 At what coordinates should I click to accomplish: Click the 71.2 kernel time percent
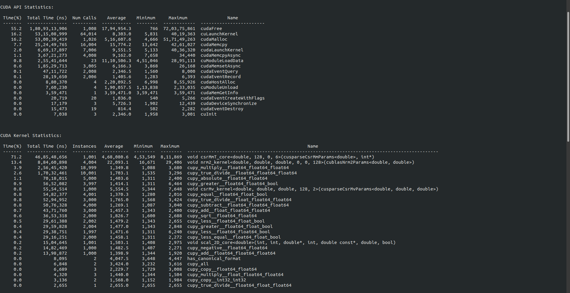point(16,157)
